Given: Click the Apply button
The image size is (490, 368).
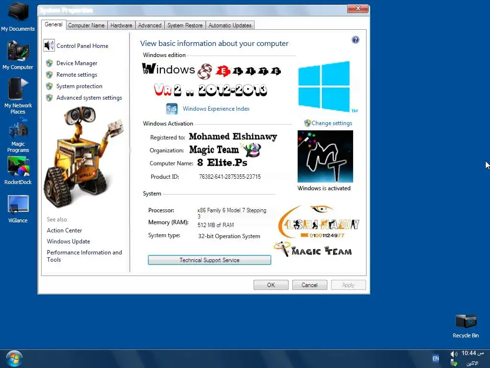Looking at the screenshot, I should pos(348,285).
